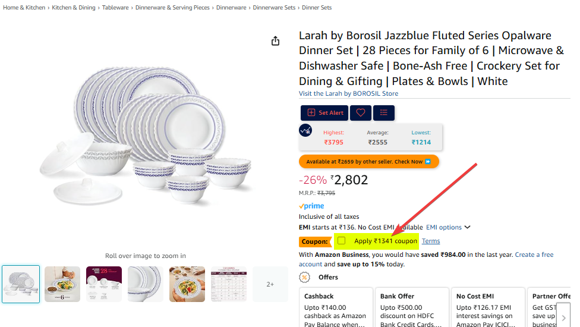Select the Dinnerware Sets breadcrumb

pyautogui.click(x=274, y=8)
